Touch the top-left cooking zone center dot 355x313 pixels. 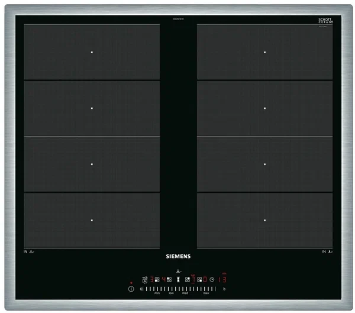click(92, 52)
